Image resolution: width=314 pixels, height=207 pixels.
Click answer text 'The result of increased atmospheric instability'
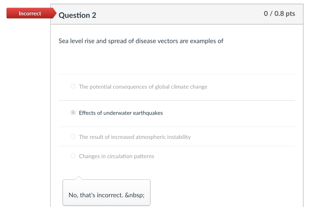pos(135,137)
